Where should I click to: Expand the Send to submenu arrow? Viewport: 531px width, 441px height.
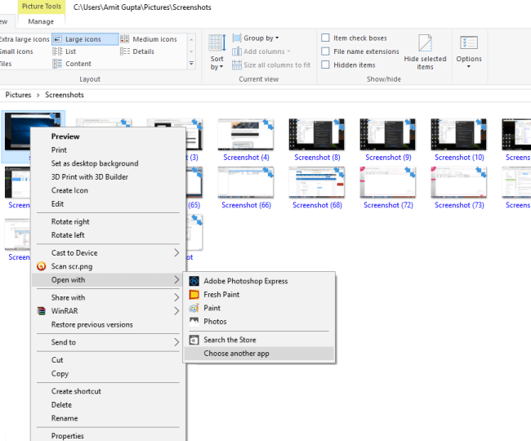point(176,342)
